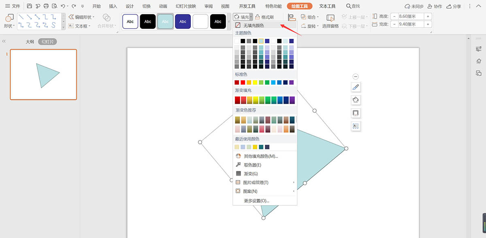Click the 取色器(E) eyedropper
Image resolution: width=486 pixels, height=238 pixels.
pyautogui.click(x=265, y=165)
